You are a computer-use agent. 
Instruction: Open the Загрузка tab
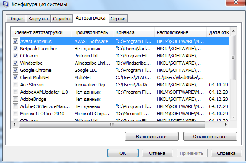coord(38,19)
